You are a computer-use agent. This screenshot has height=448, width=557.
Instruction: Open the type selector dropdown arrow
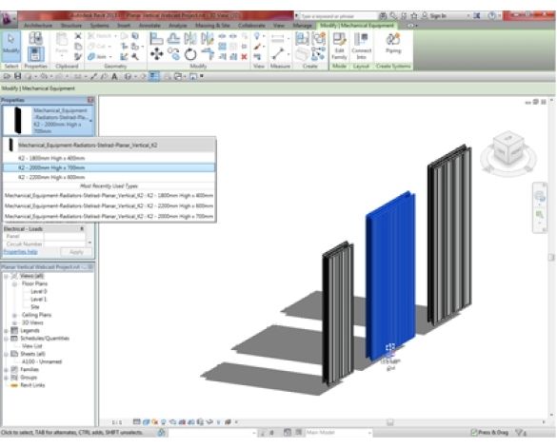[91, 121]
